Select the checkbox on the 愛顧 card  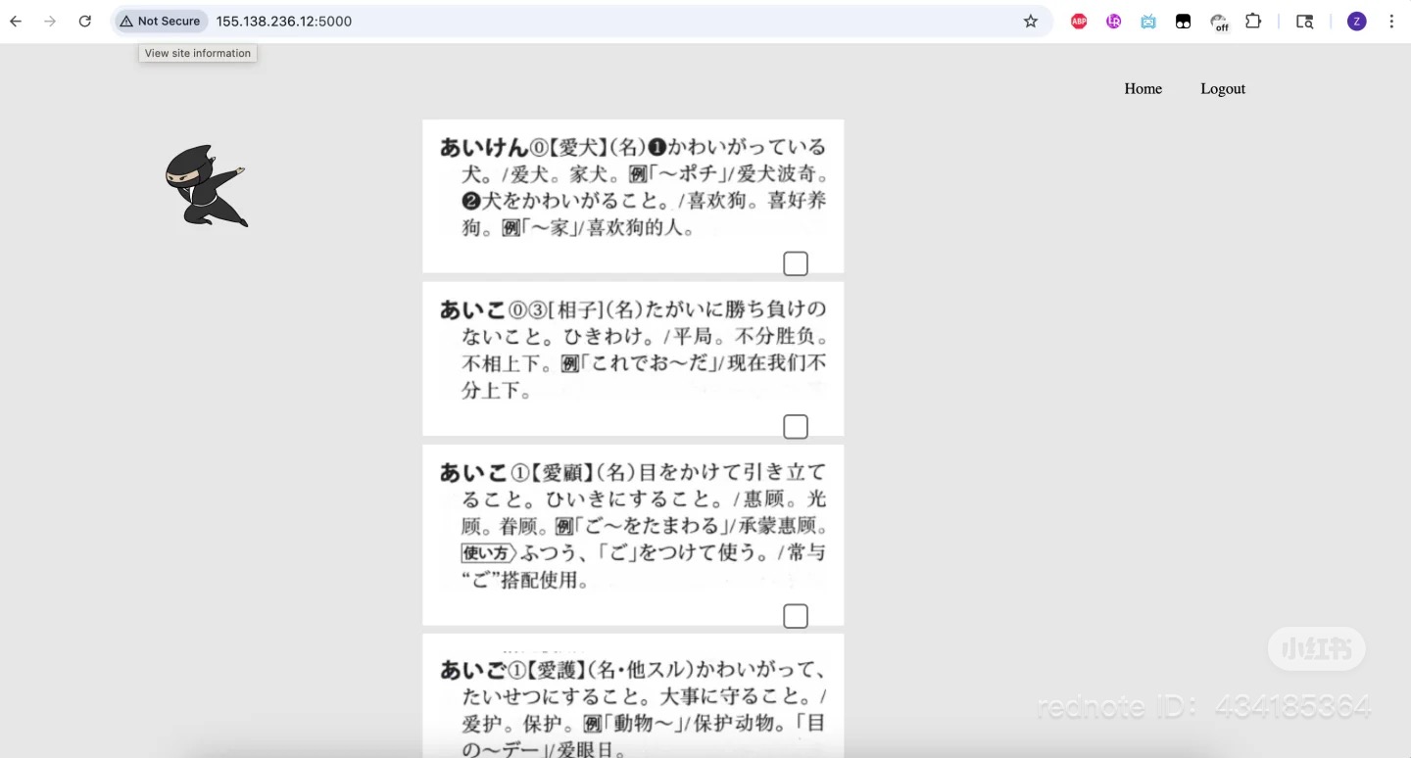pos(796,616)
